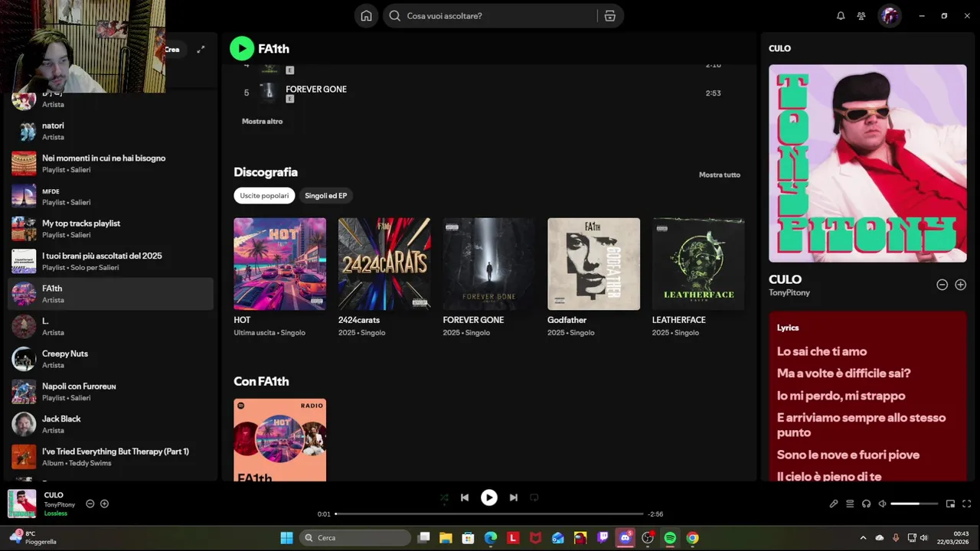
Task: Enter full screen mode icon
Action: 966,504
